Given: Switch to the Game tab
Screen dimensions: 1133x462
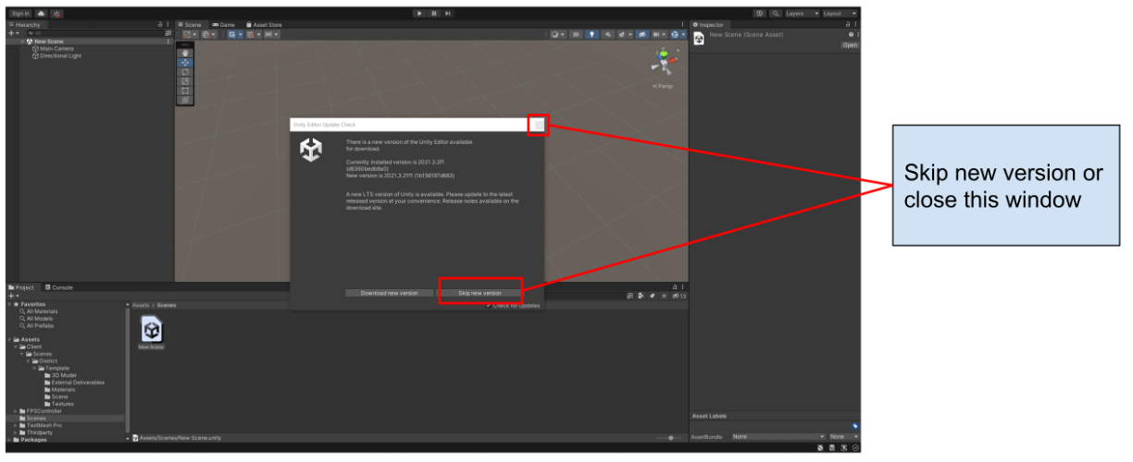Looking at the screenshot, I should [x=223, y=25].
